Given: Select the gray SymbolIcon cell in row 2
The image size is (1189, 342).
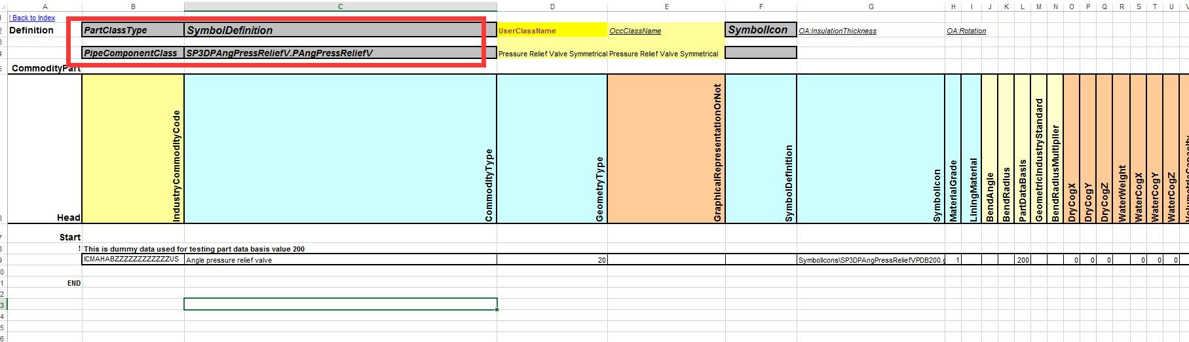Looking at the screenshot, I should click(761, 29).
